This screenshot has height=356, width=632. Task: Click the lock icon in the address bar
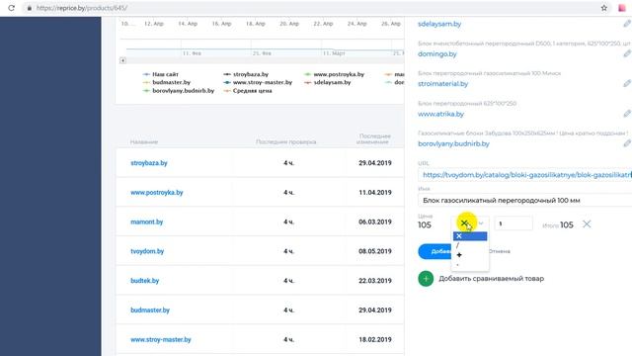pos(29,8)
